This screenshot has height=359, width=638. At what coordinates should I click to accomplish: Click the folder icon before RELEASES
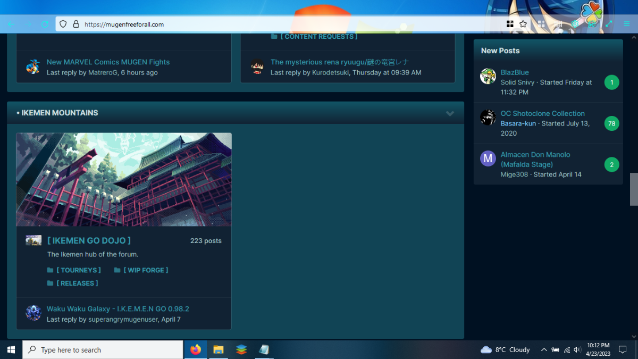[x=51, y=283]
